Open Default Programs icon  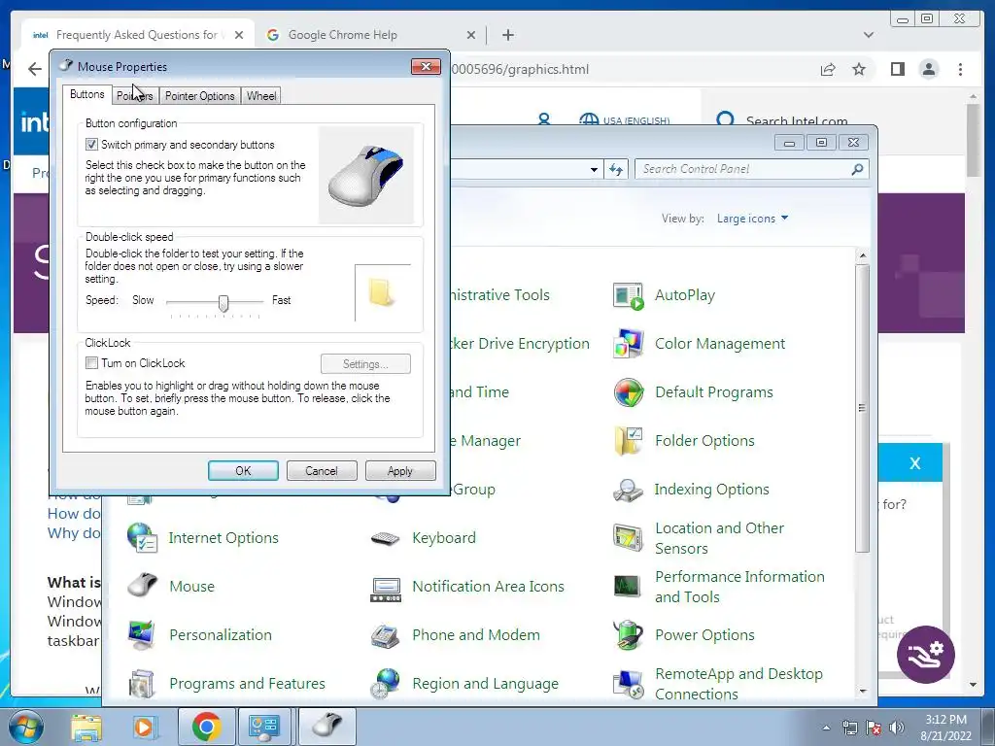(629, 392)
